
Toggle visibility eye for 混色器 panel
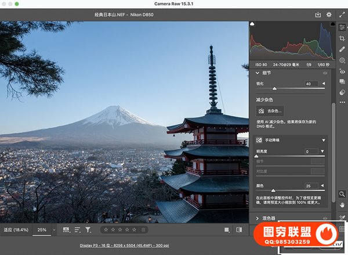pos(325,219)
